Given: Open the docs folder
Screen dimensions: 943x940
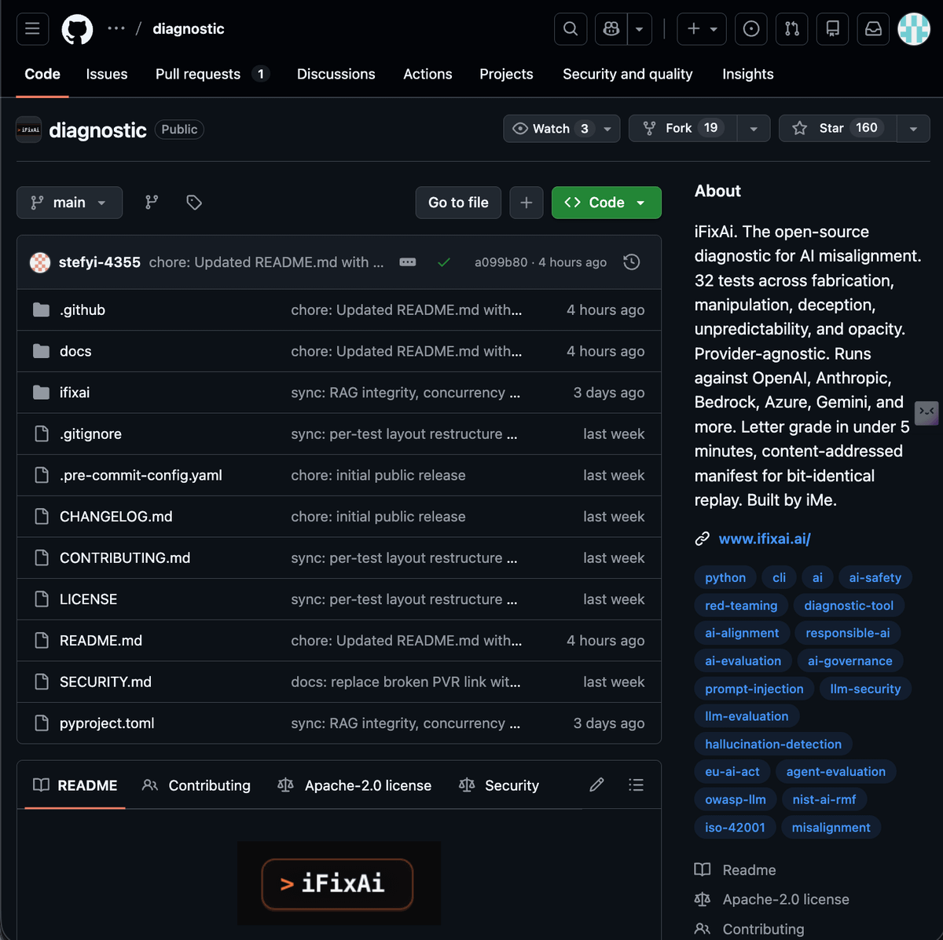Looking at the screenshot, I should click(75, 351).
